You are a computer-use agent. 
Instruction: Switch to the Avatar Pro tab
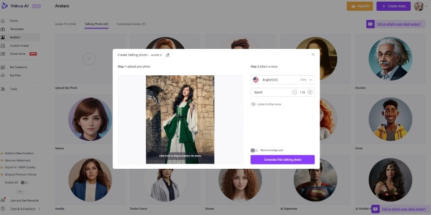click(67, 24)
